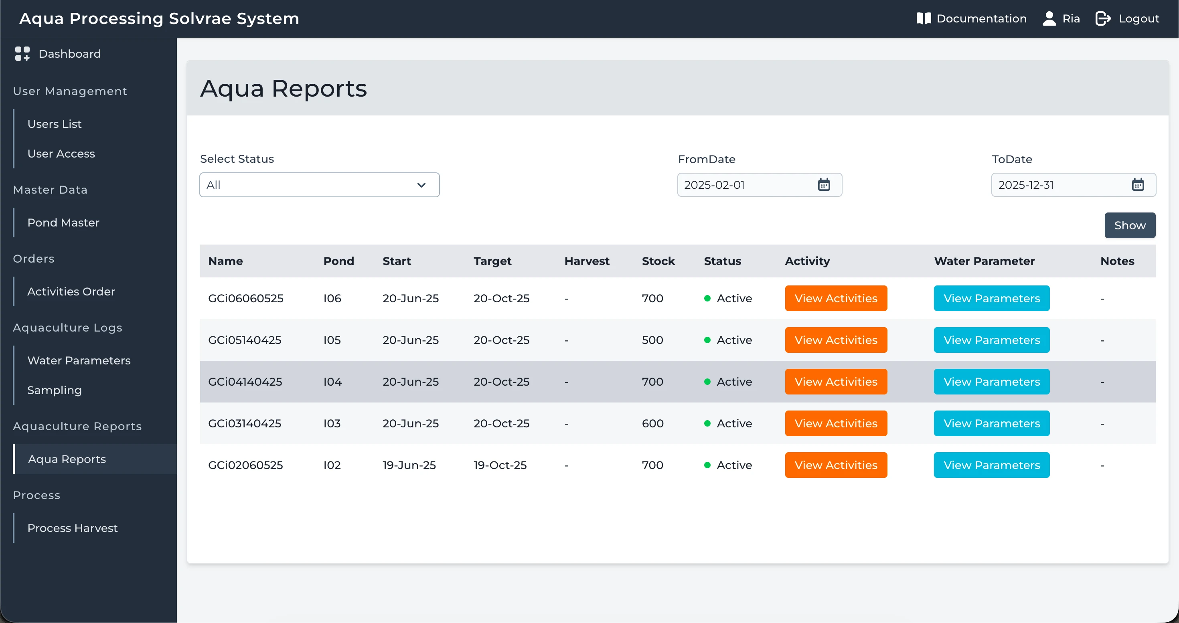Open the Users List menu item
Image resolution: width=1179 pixels, height=623 pixels.
click(55, 124)
